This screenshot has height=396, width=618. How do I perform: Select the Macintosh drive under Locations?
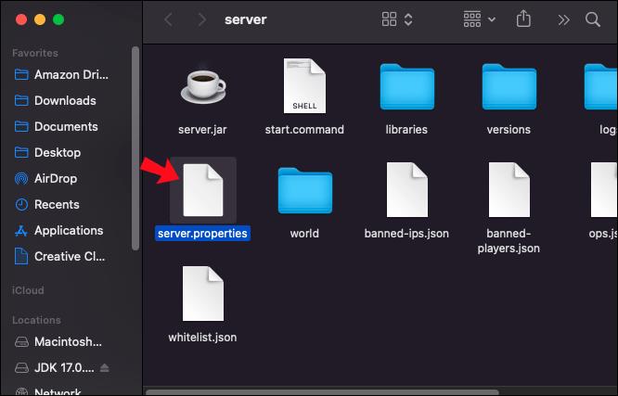point(58,341)
